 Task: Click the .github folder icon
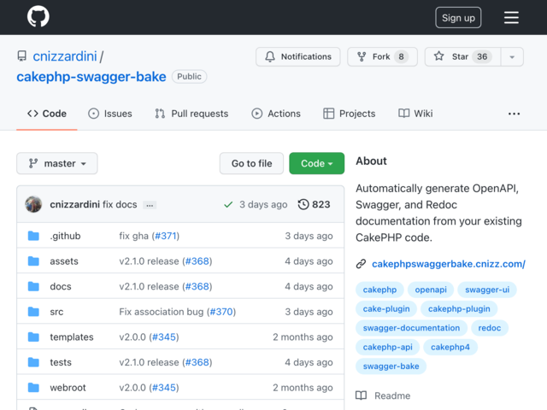33,236
